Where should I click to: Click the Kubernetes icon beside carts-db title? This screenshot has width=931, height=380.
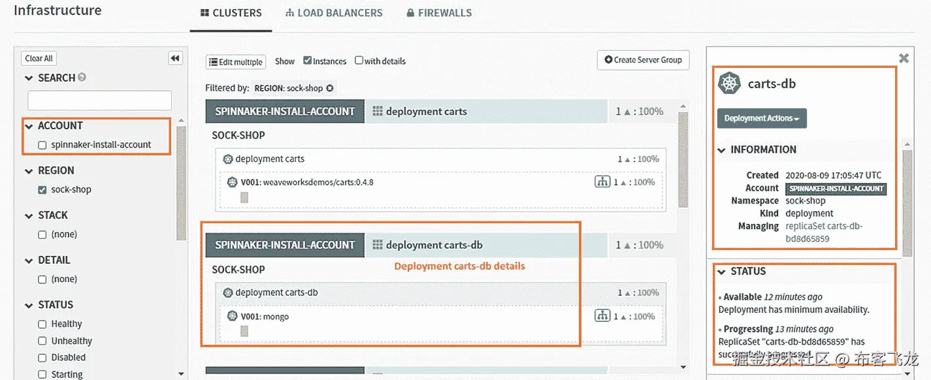click(729, 84)
